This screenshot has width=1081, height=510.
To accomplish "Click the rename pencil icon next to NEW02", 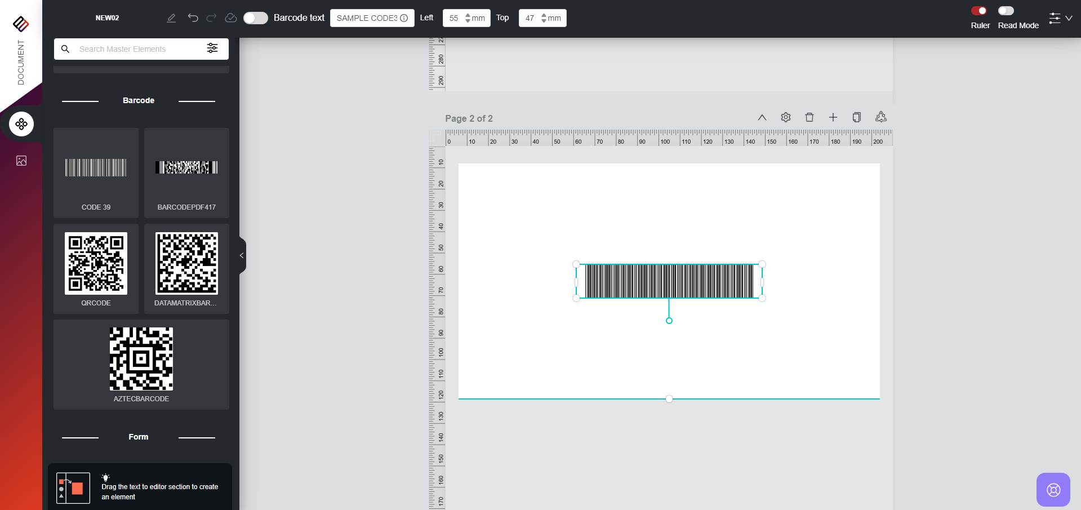I will (171, 18).
